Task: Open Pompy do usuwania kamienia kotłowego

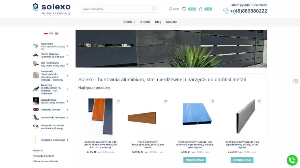Action: tap(52, 127)
